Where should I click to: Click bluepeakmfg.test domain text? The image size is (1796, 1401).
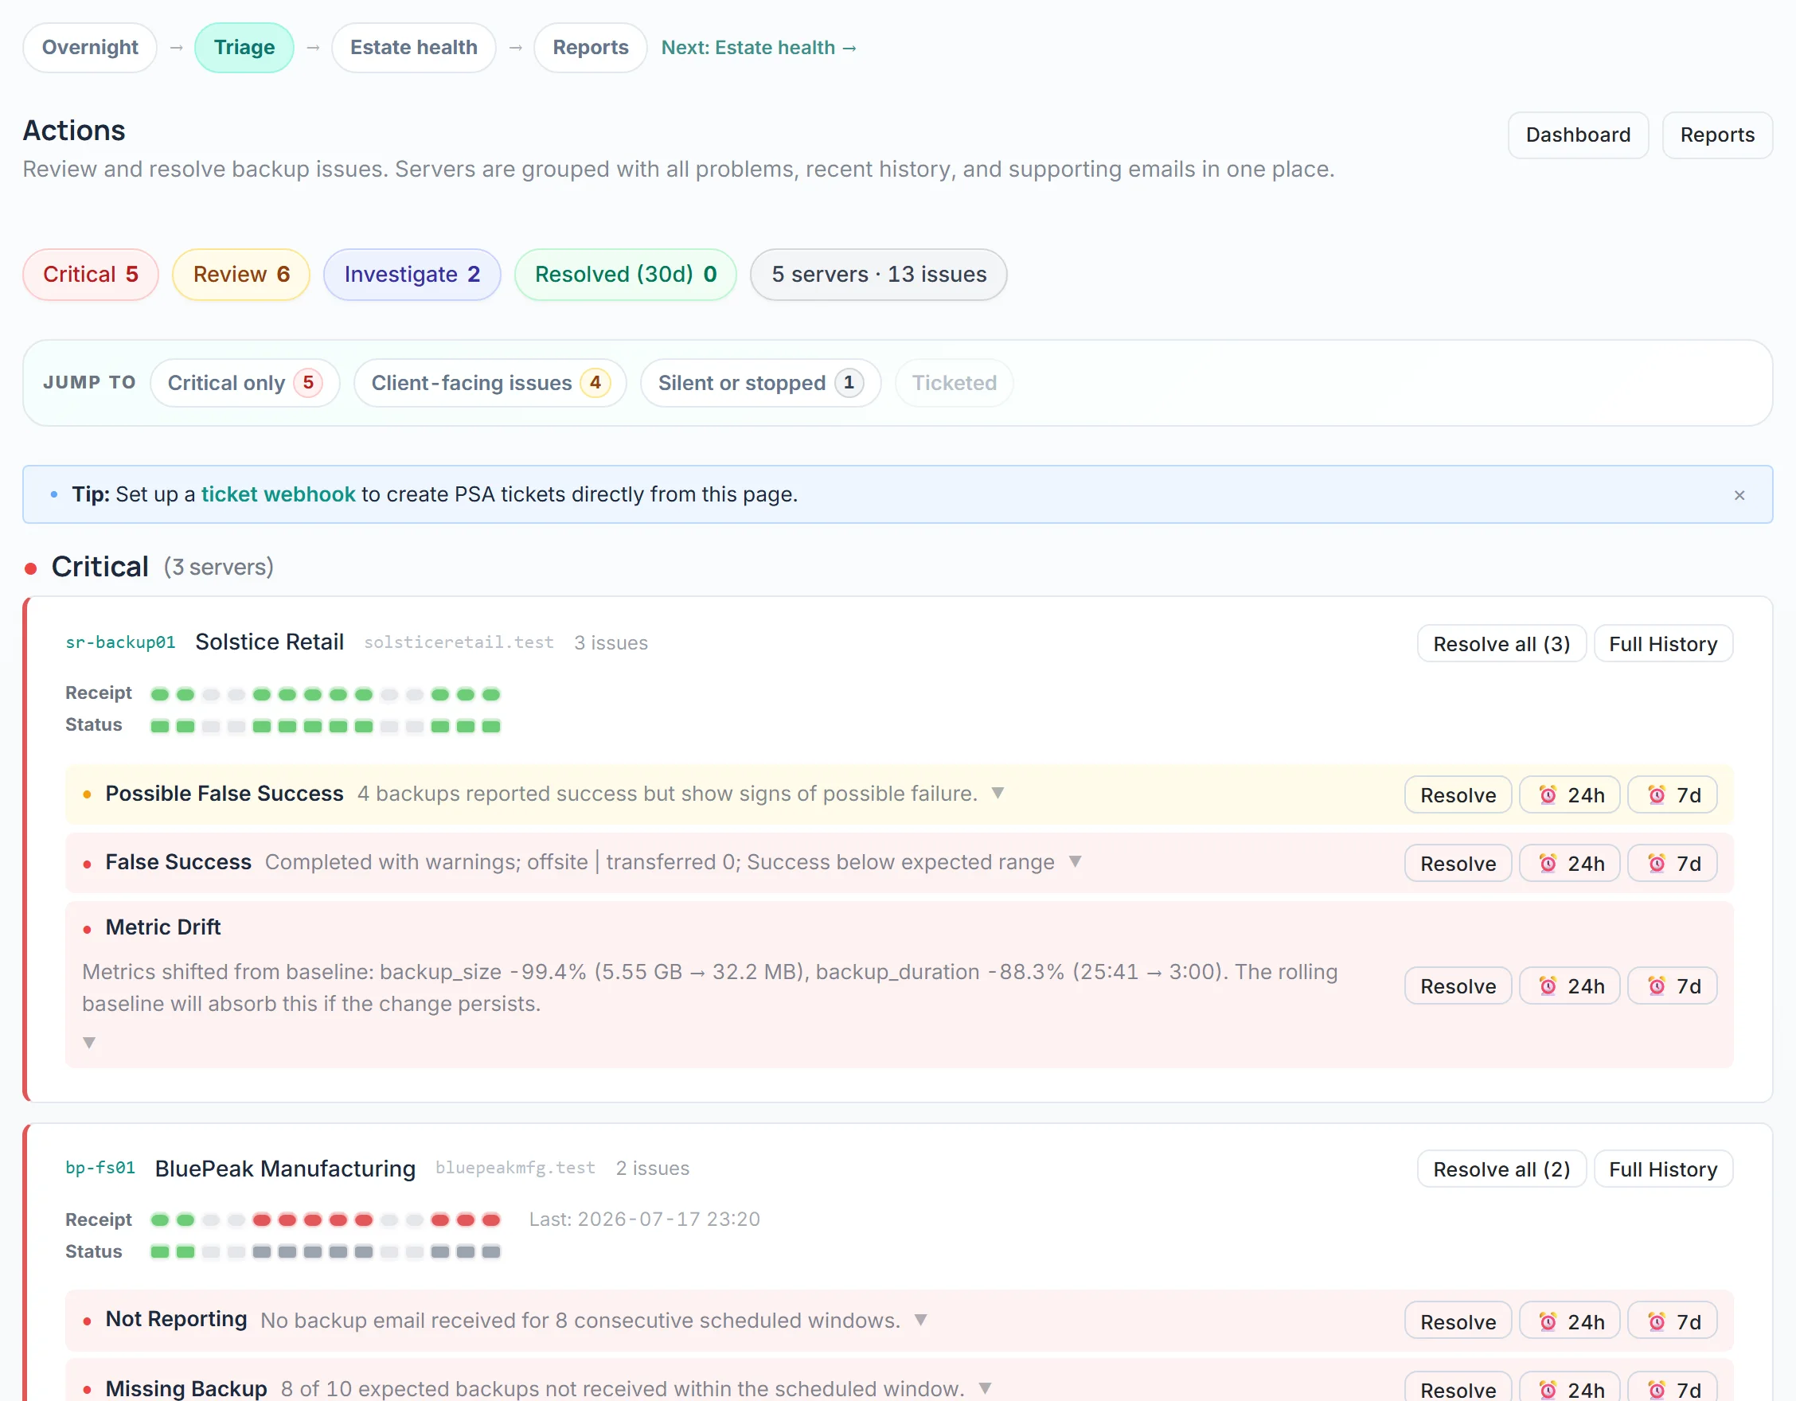[x=516, y=1168]
